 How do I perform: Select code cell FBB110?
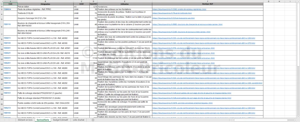pos(10,83)
